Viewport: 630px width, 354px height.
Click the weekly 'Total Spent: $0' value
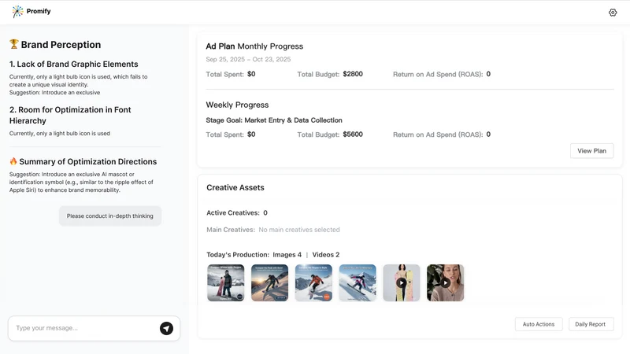pyautogui.click(x=231, y=135)
